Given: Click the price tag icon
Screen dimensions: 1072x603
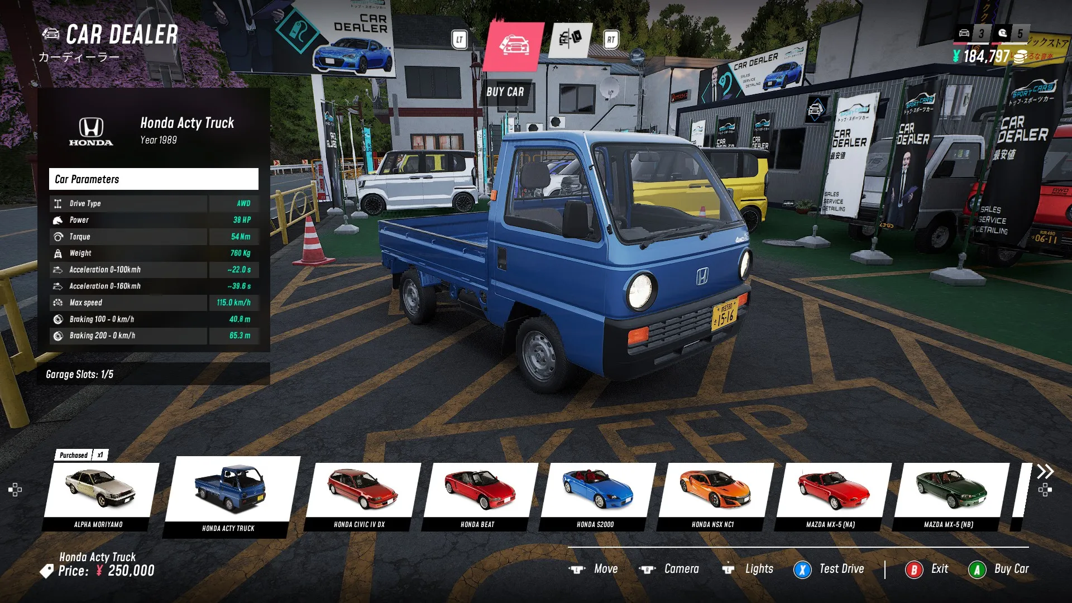Looking at the screenshot, I should [x=47, y=571].
